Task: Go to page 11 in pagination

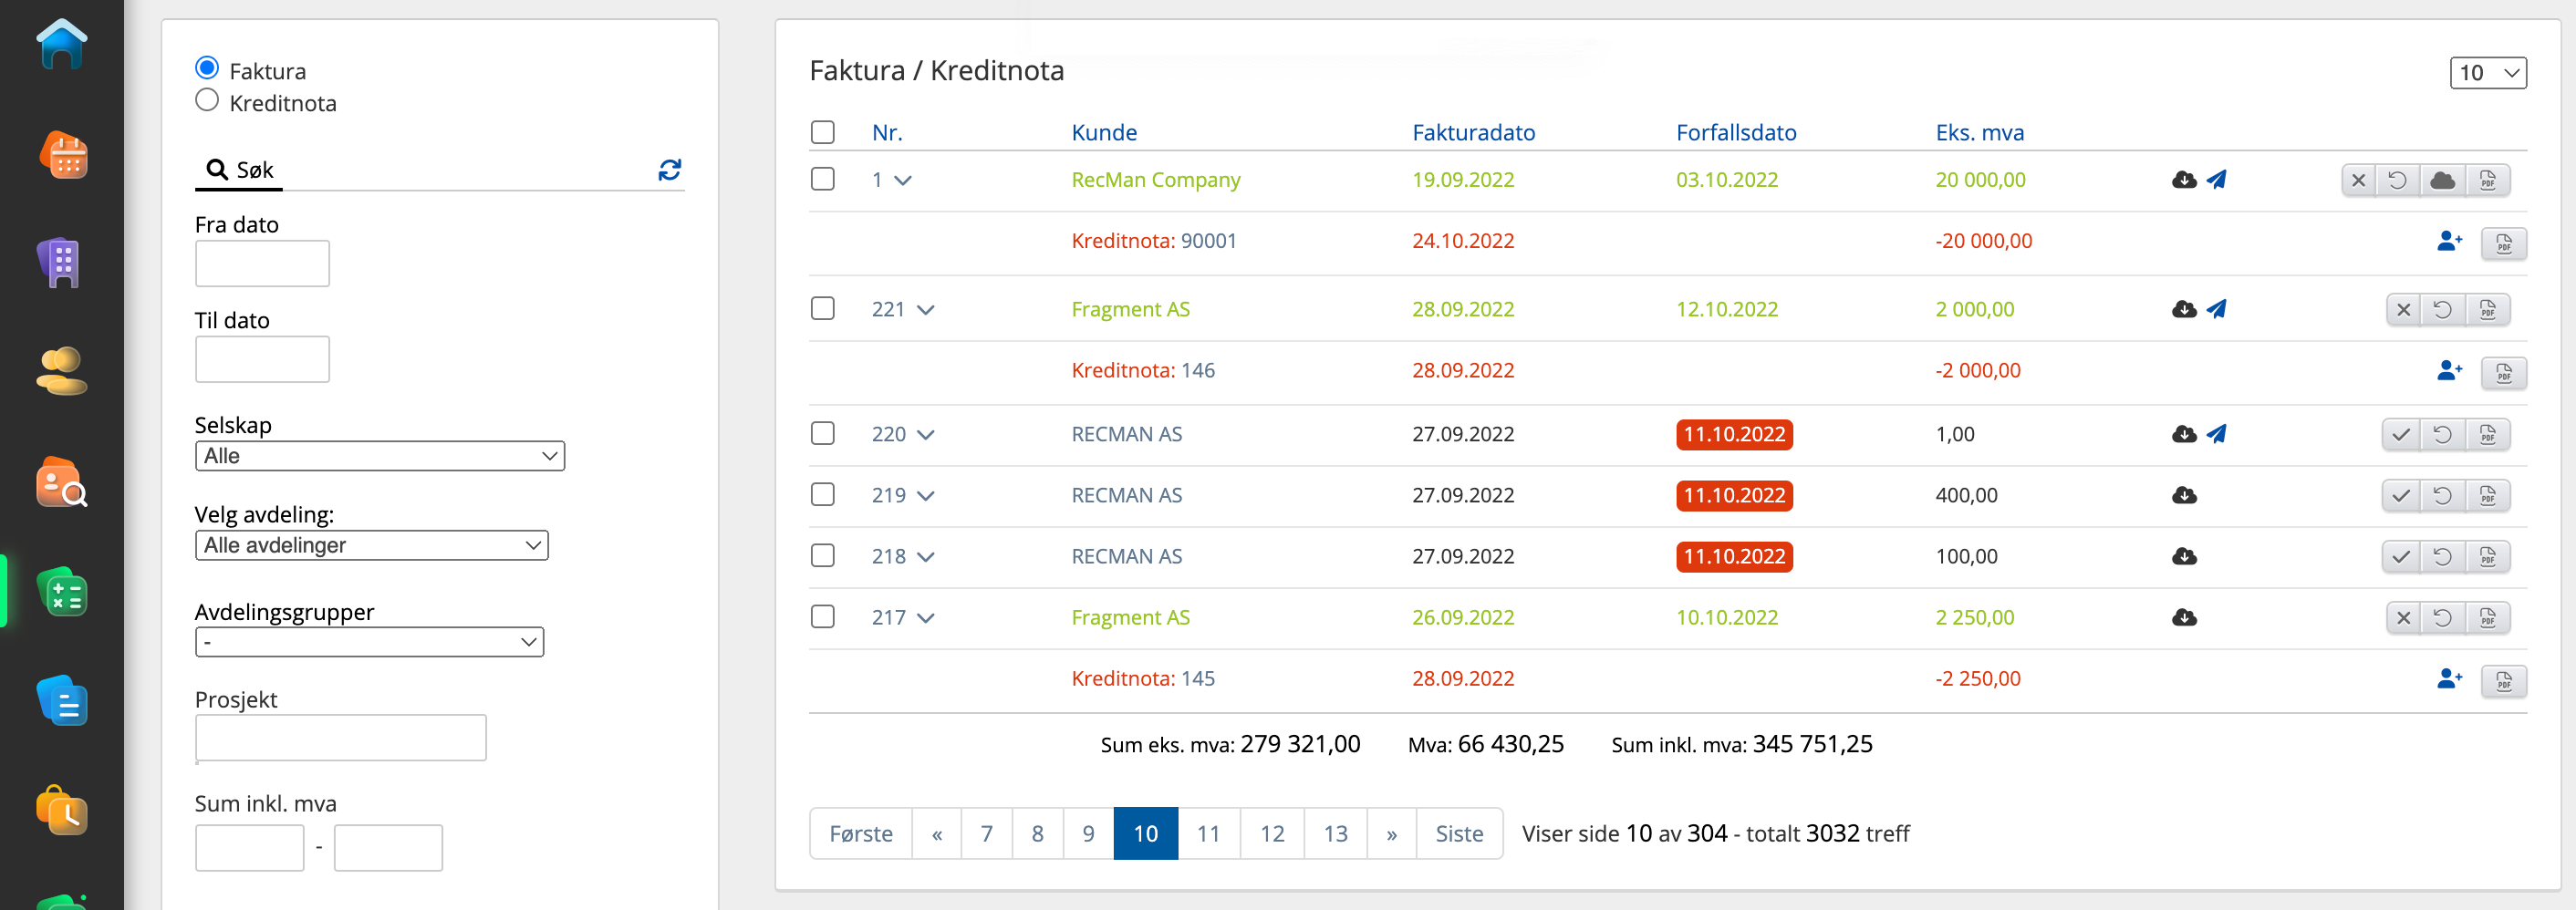Action: pyautogui.click(x=1208, y=833)
